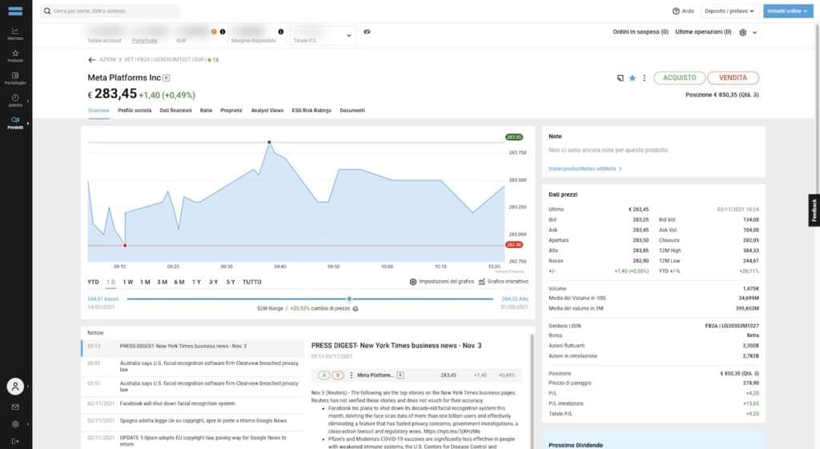820x449 pixels.
Task: Click the logout icon at sidebar bottom
Action: coord(15,441)
